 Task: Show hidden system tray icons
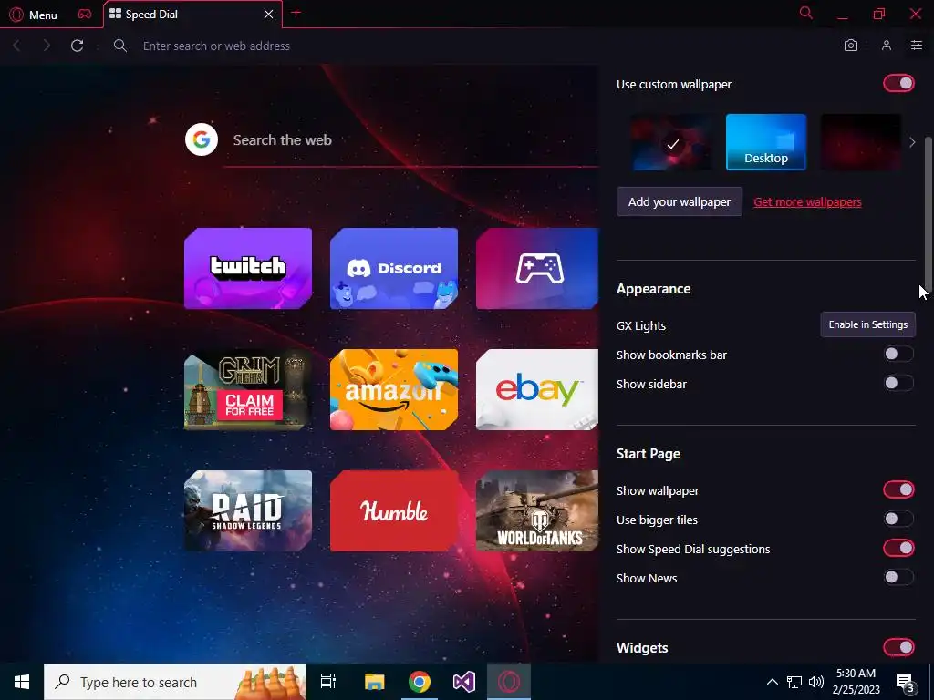pos(772,682)
